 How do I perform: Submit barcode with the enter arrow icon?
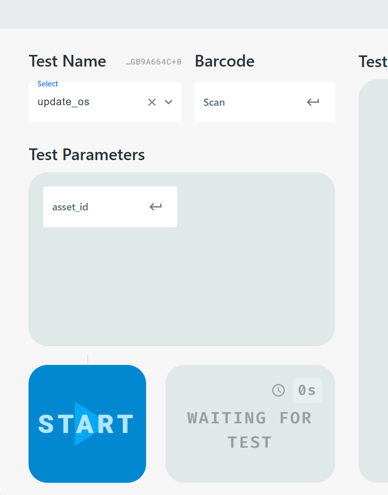point(313,102)
